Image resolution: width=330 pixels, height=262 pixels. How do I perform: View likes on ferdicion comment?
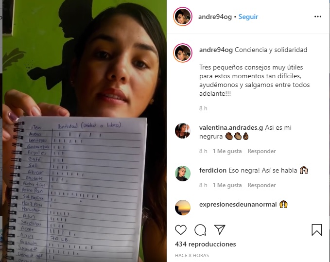[227, 185]
